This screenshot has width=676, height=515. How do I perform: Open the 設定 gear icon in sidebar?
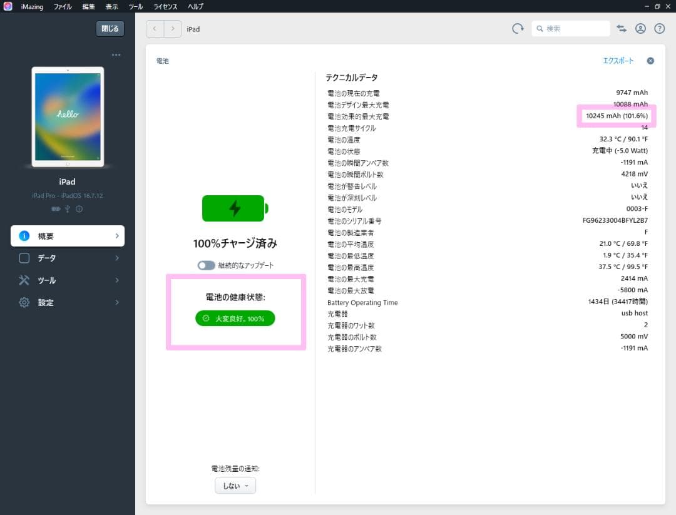(24, 302)
